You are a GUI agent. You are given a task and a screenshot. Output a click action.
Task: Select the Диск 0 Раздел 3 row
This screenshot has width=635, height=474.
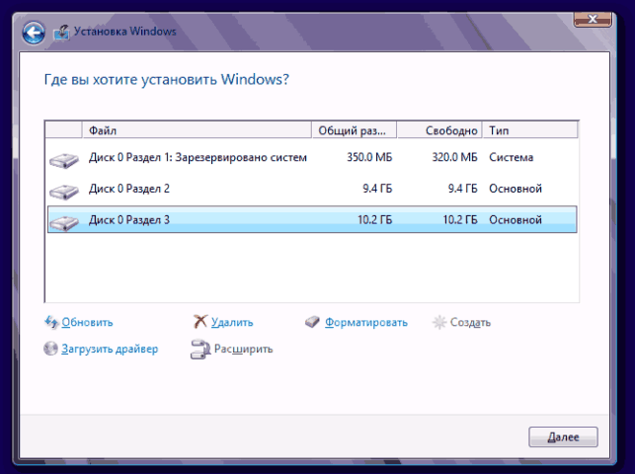(312, 219)
